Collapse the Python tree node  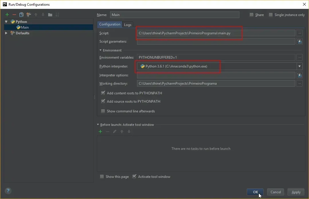[6, 22]
